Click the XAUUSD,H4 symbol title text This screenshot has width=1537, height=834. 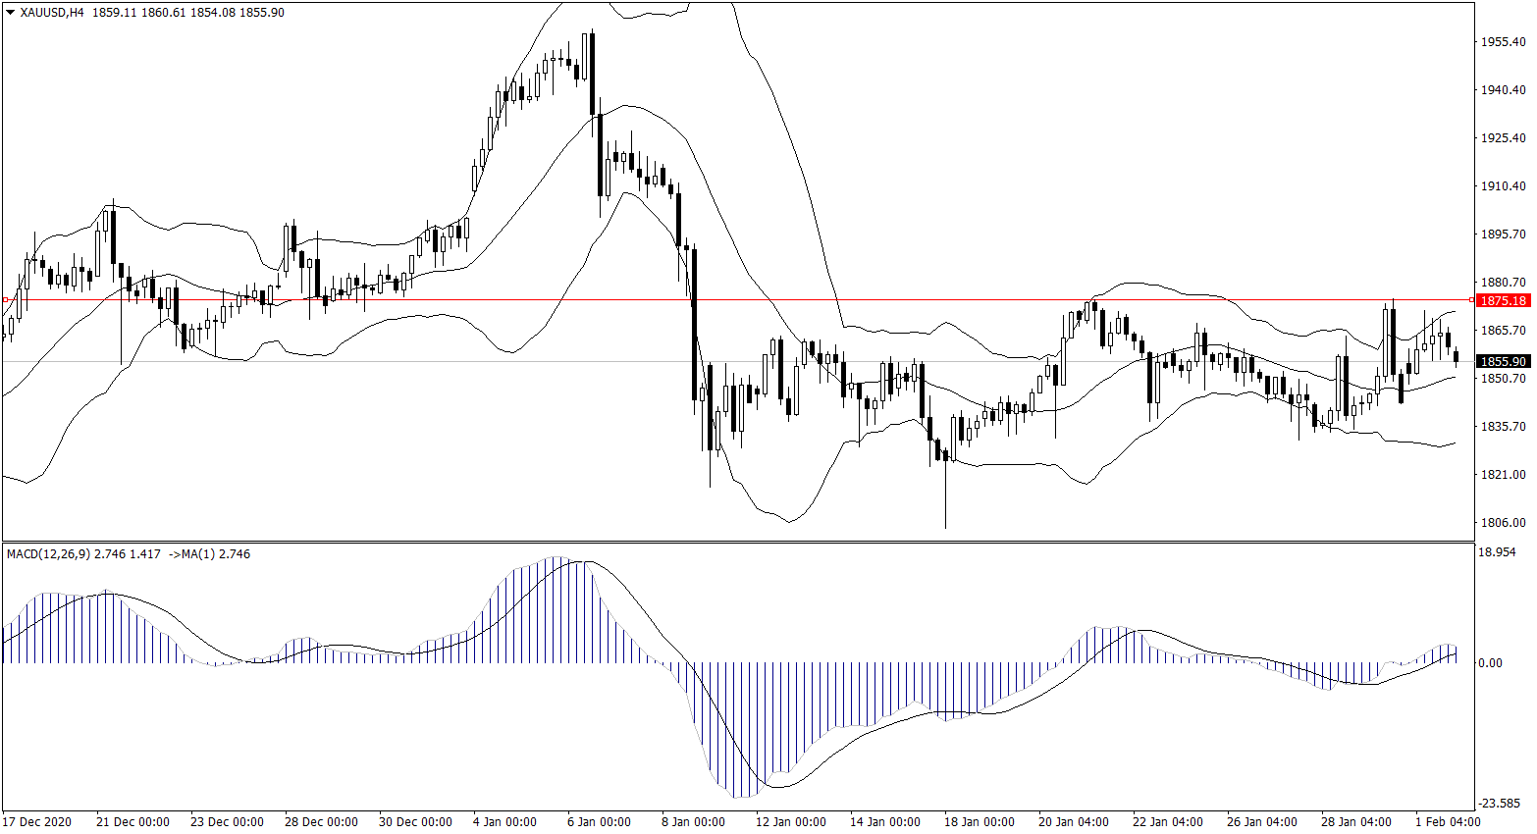pyautogui.click(x=52, y=13)
